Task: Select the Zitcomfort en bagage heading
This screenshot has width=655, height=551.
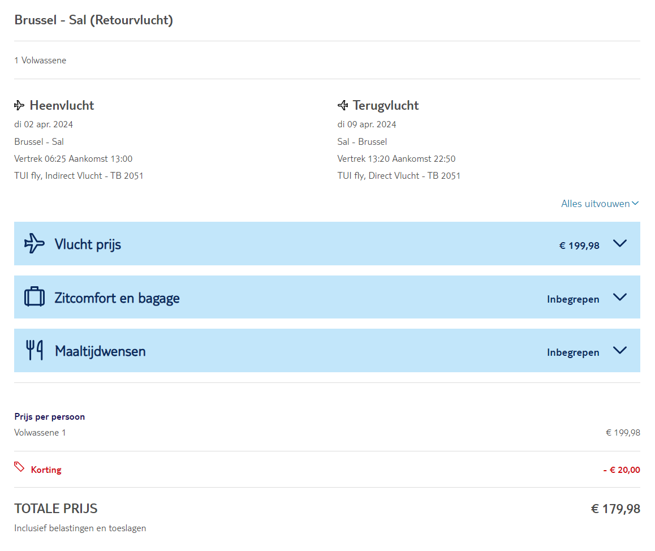Action: 117,298
